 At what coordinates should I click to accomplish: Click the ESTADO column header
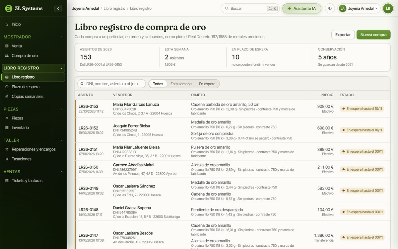pos(347,95)
